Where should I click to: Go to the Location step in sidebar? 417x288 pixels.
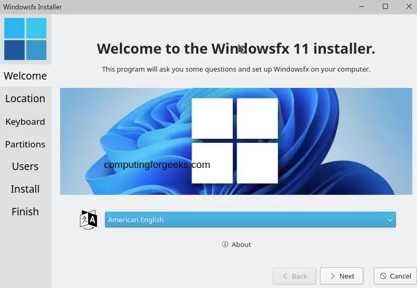point(25,98)
